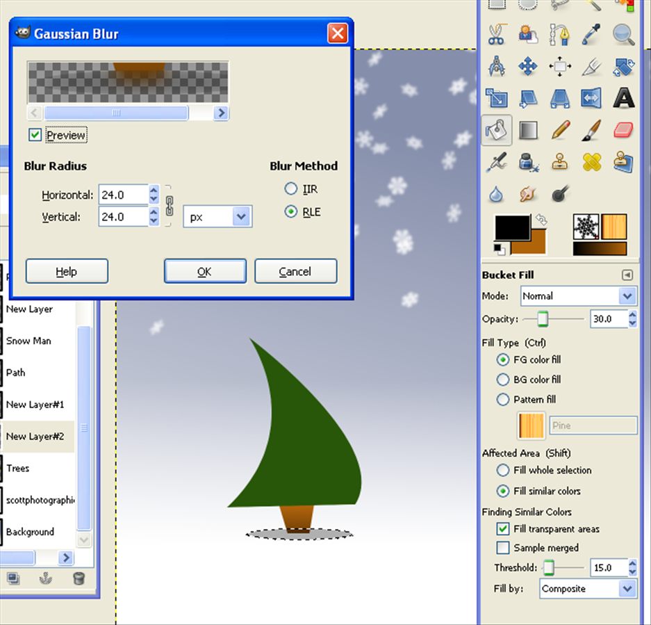This screenshot has width=651, height=625.
Task: Select the Color Picker tool
Action: coord(591,35)
